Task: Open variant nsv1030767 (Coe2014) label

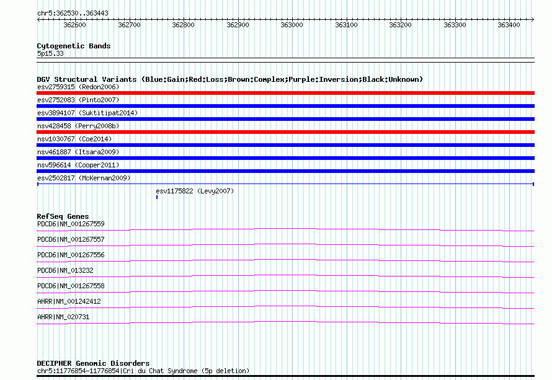Action: coord(74,139)
